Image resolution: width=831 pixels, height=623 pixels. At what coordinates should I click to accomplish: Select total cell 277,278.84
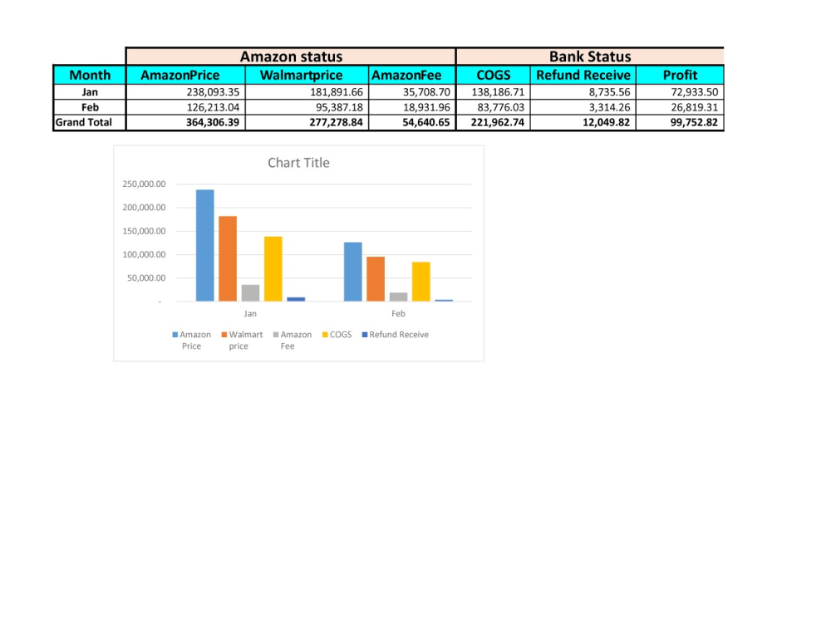click(x=307, y=122)
